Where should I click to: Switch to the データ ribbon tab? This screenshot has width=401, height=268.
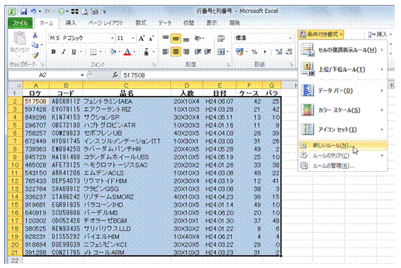165,23
